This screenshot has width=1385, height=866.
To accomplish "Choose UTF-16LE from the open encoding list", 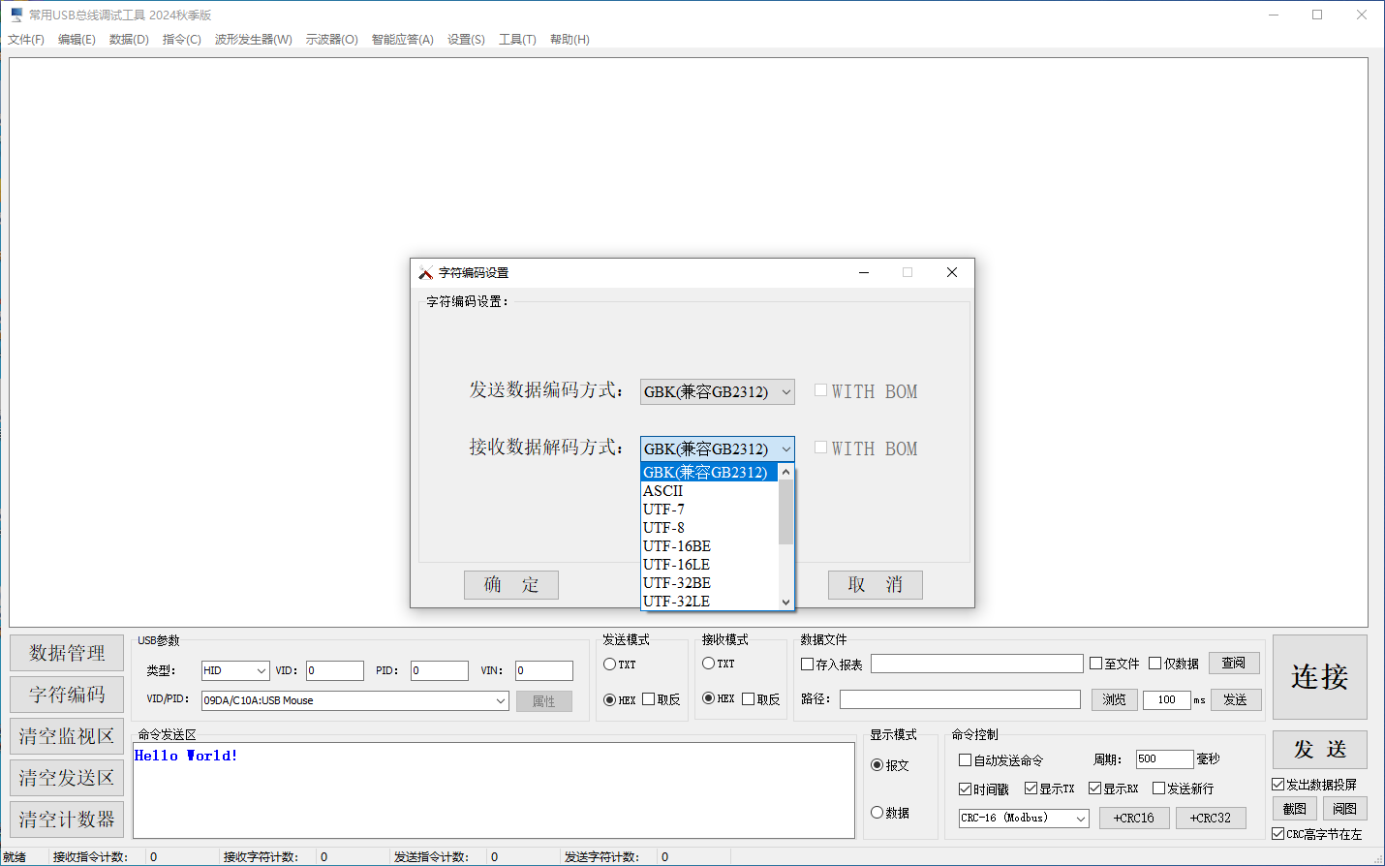I will point(676,565).
